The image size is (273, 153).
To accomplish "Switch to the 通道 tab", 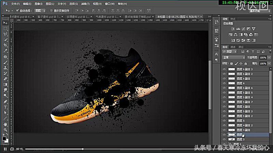I will click(x=233, y=47).
